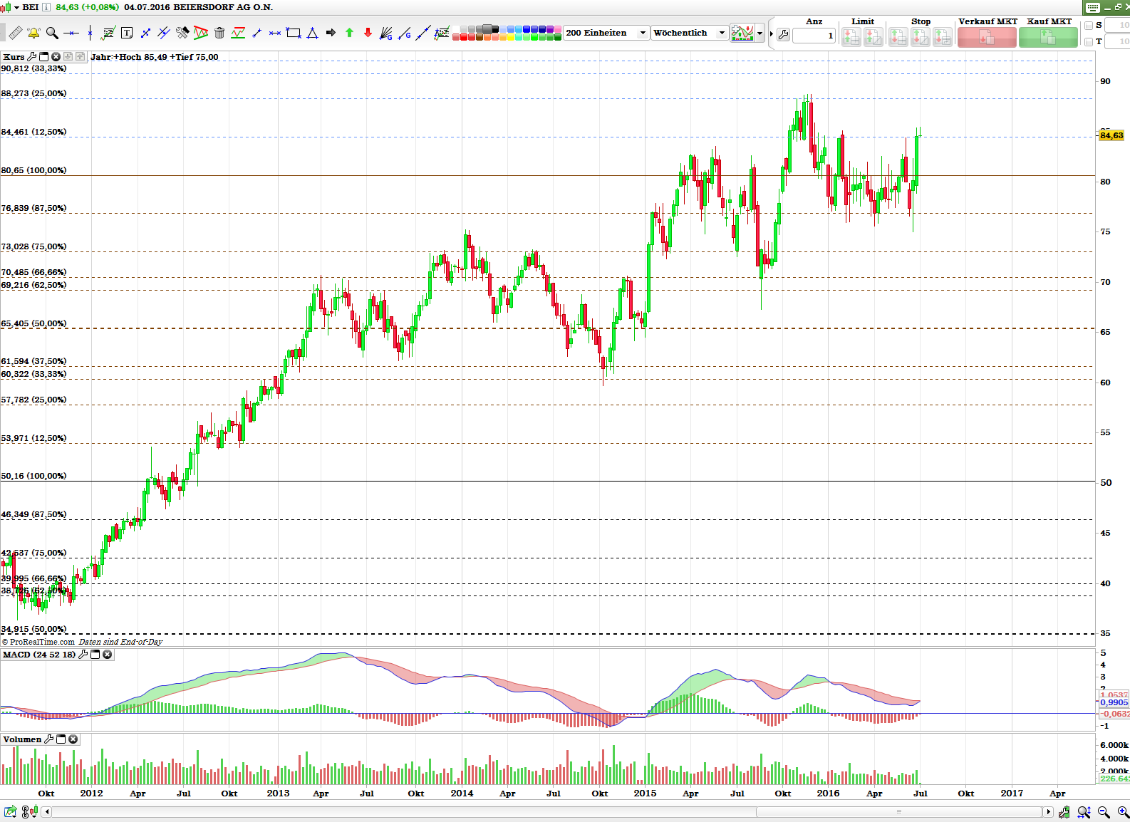
Task: Open Kurs panel wrench settings
Action: click(x=32, y=57)
